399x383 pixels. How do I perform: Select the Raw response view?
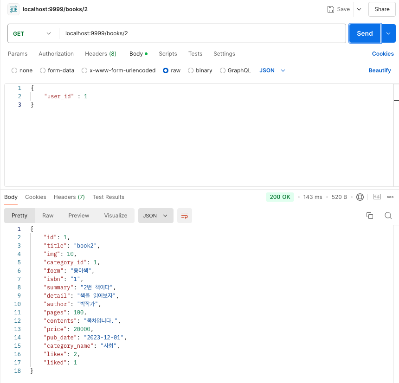48,216
